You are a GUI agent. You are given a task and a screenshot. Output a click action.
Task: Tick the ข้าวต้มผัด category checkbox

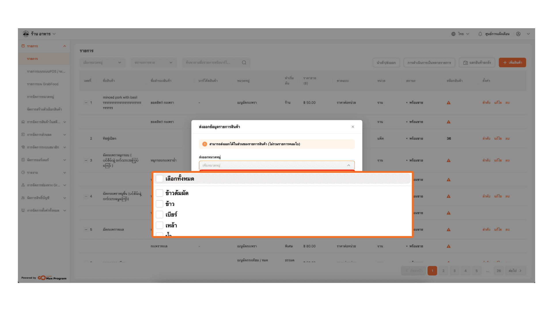coord(160,193)
